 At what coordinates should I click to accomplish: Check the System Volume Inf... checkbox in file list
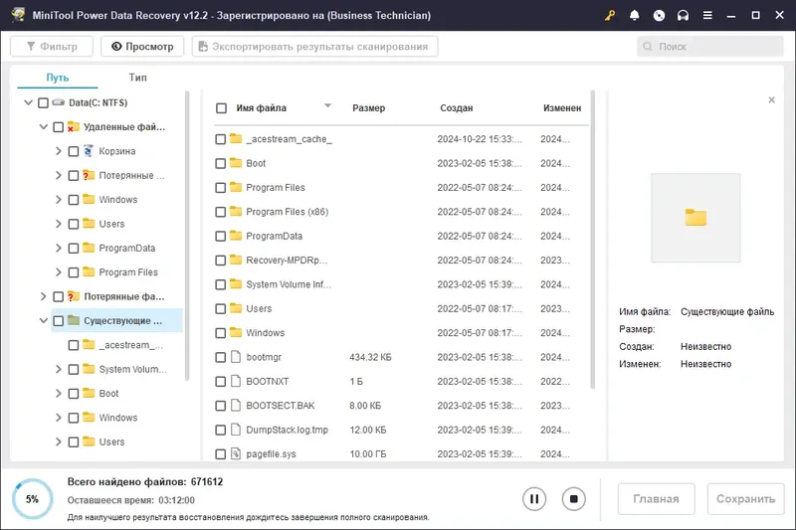pos(220,284)
